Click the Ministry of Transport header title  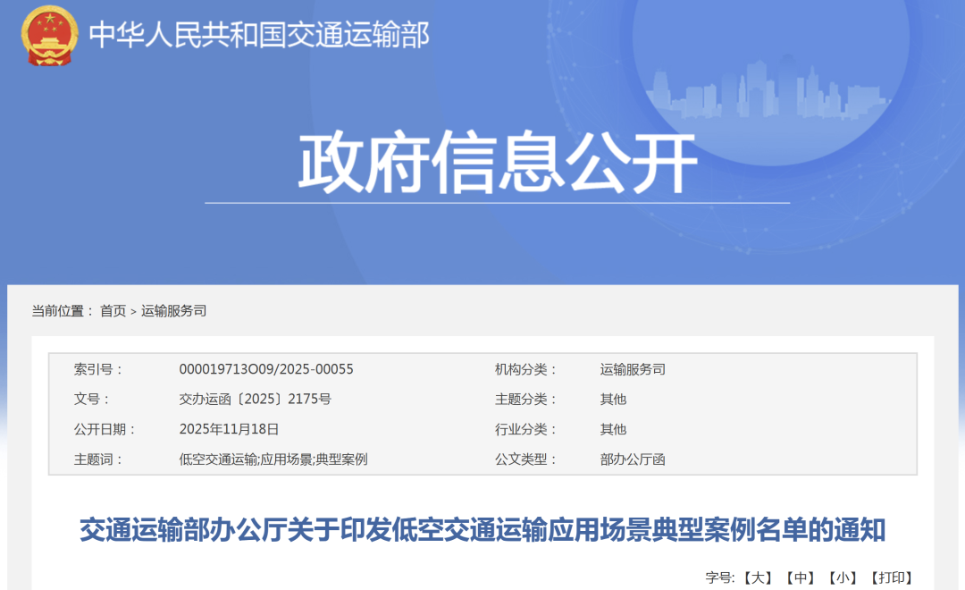coord(259,34)
